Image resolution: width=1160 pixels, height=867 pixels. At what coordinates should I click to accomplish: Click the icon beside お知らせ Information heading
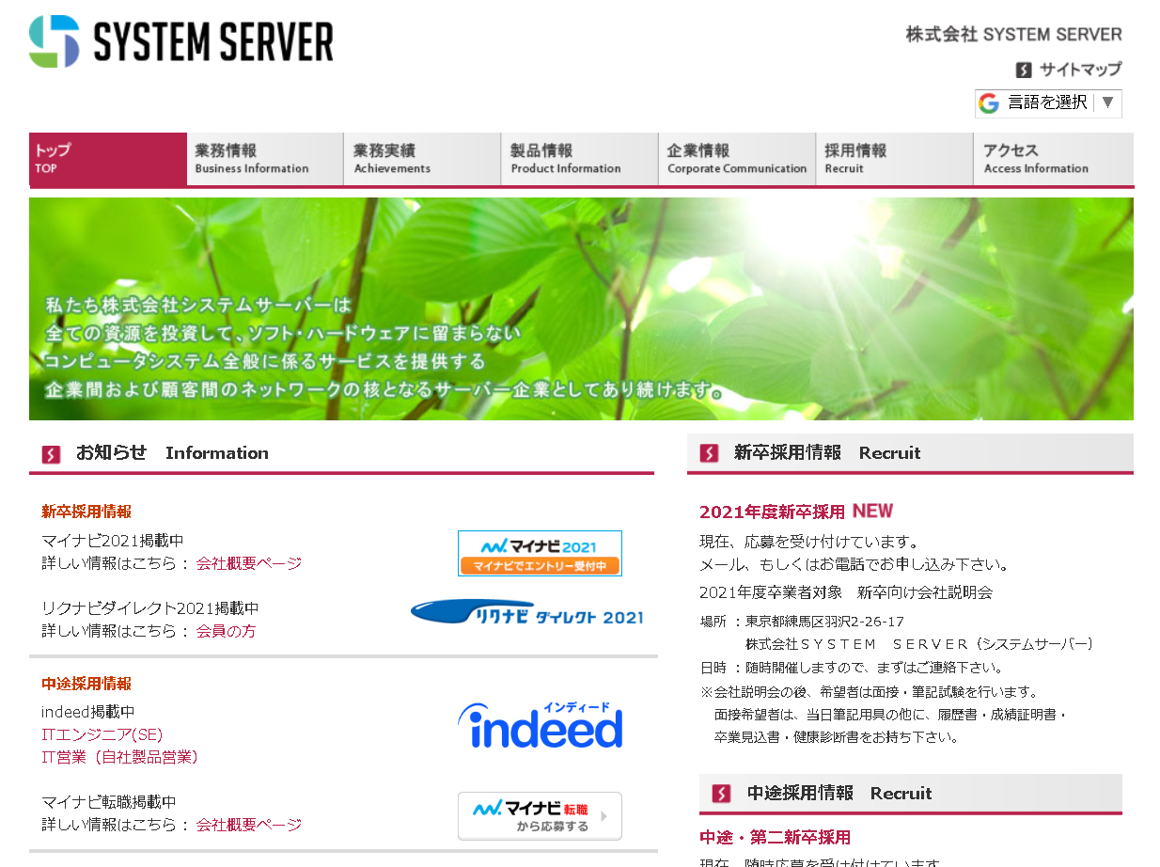tap(51, 454)
